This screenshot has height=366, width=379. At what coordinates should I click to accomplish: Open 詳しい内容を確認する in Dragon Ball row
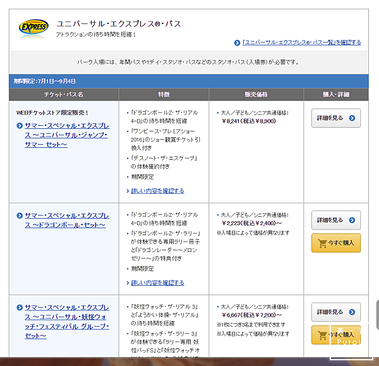click(157, 283)
